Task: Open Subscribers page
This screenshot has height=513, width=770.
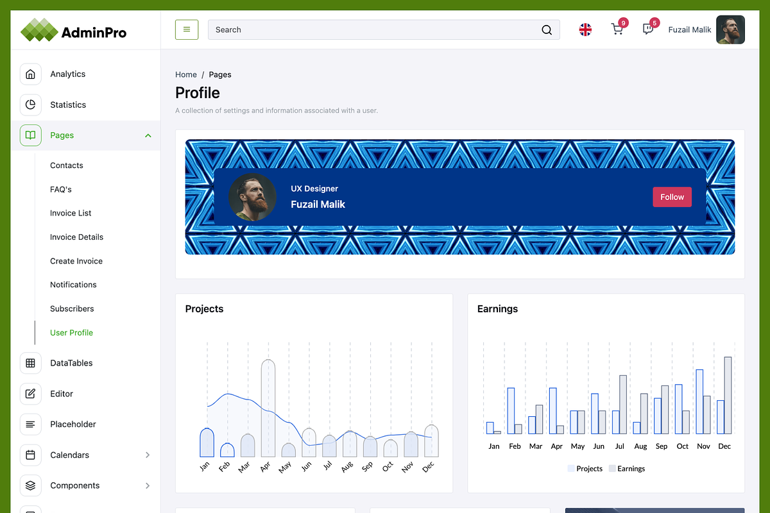Action: tap(72, 308)
